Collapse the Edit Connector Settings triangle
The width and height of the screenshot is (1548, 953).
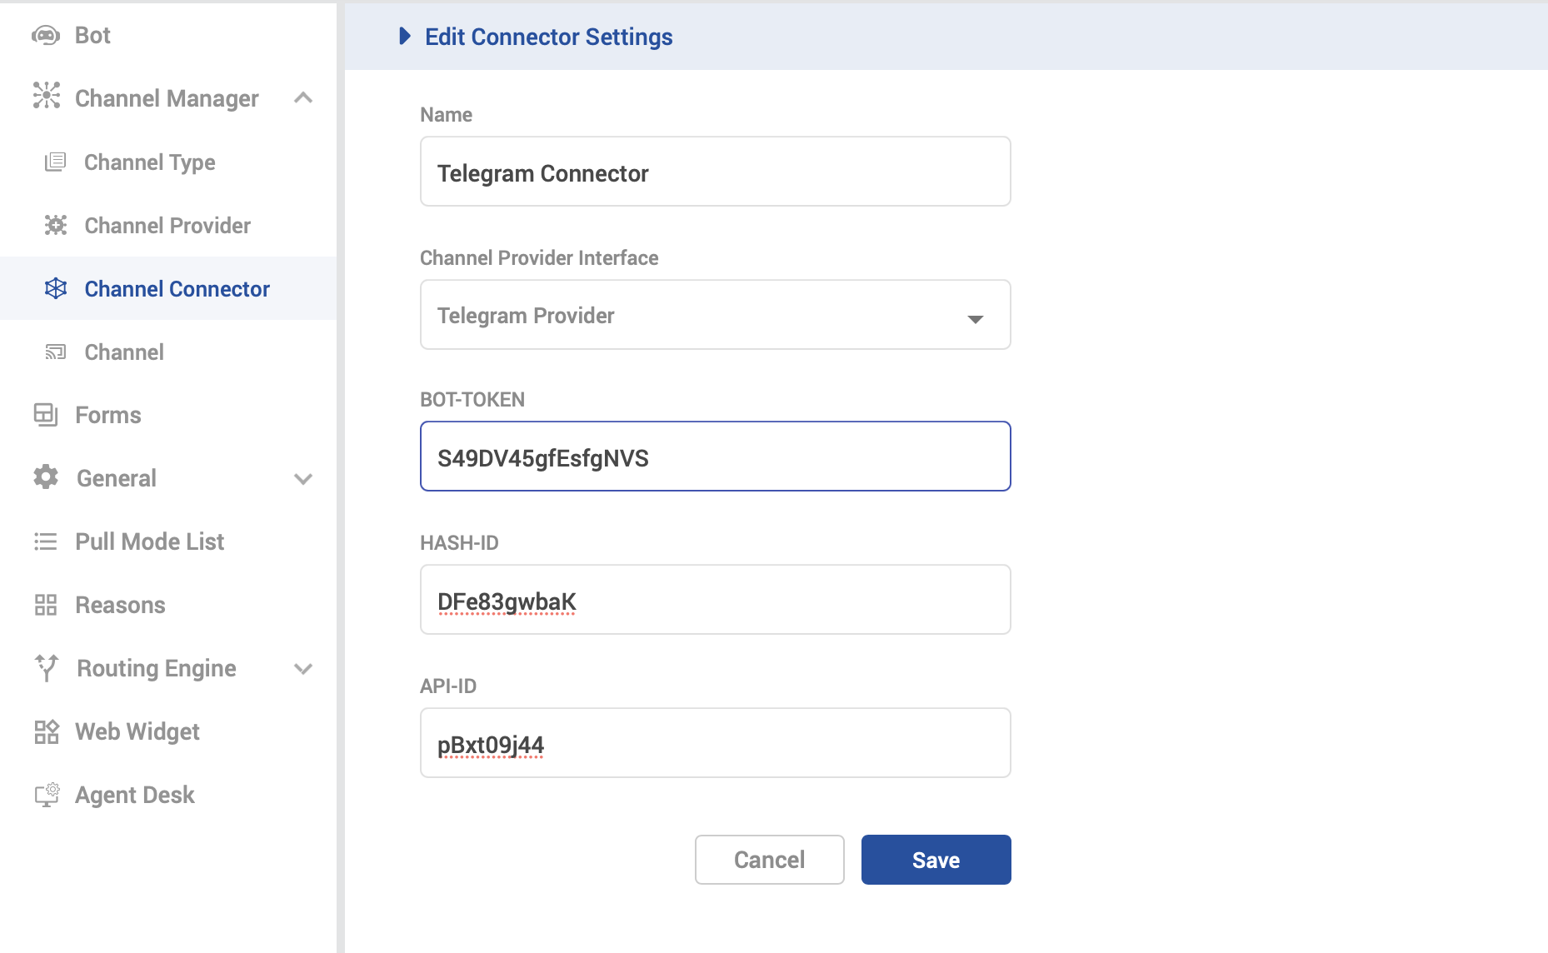click(x=405, y=36)
